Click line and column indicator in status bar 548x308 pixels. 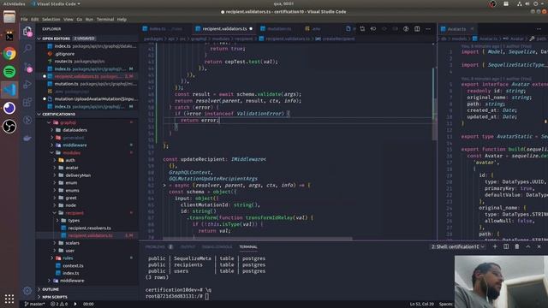point(422,305)
